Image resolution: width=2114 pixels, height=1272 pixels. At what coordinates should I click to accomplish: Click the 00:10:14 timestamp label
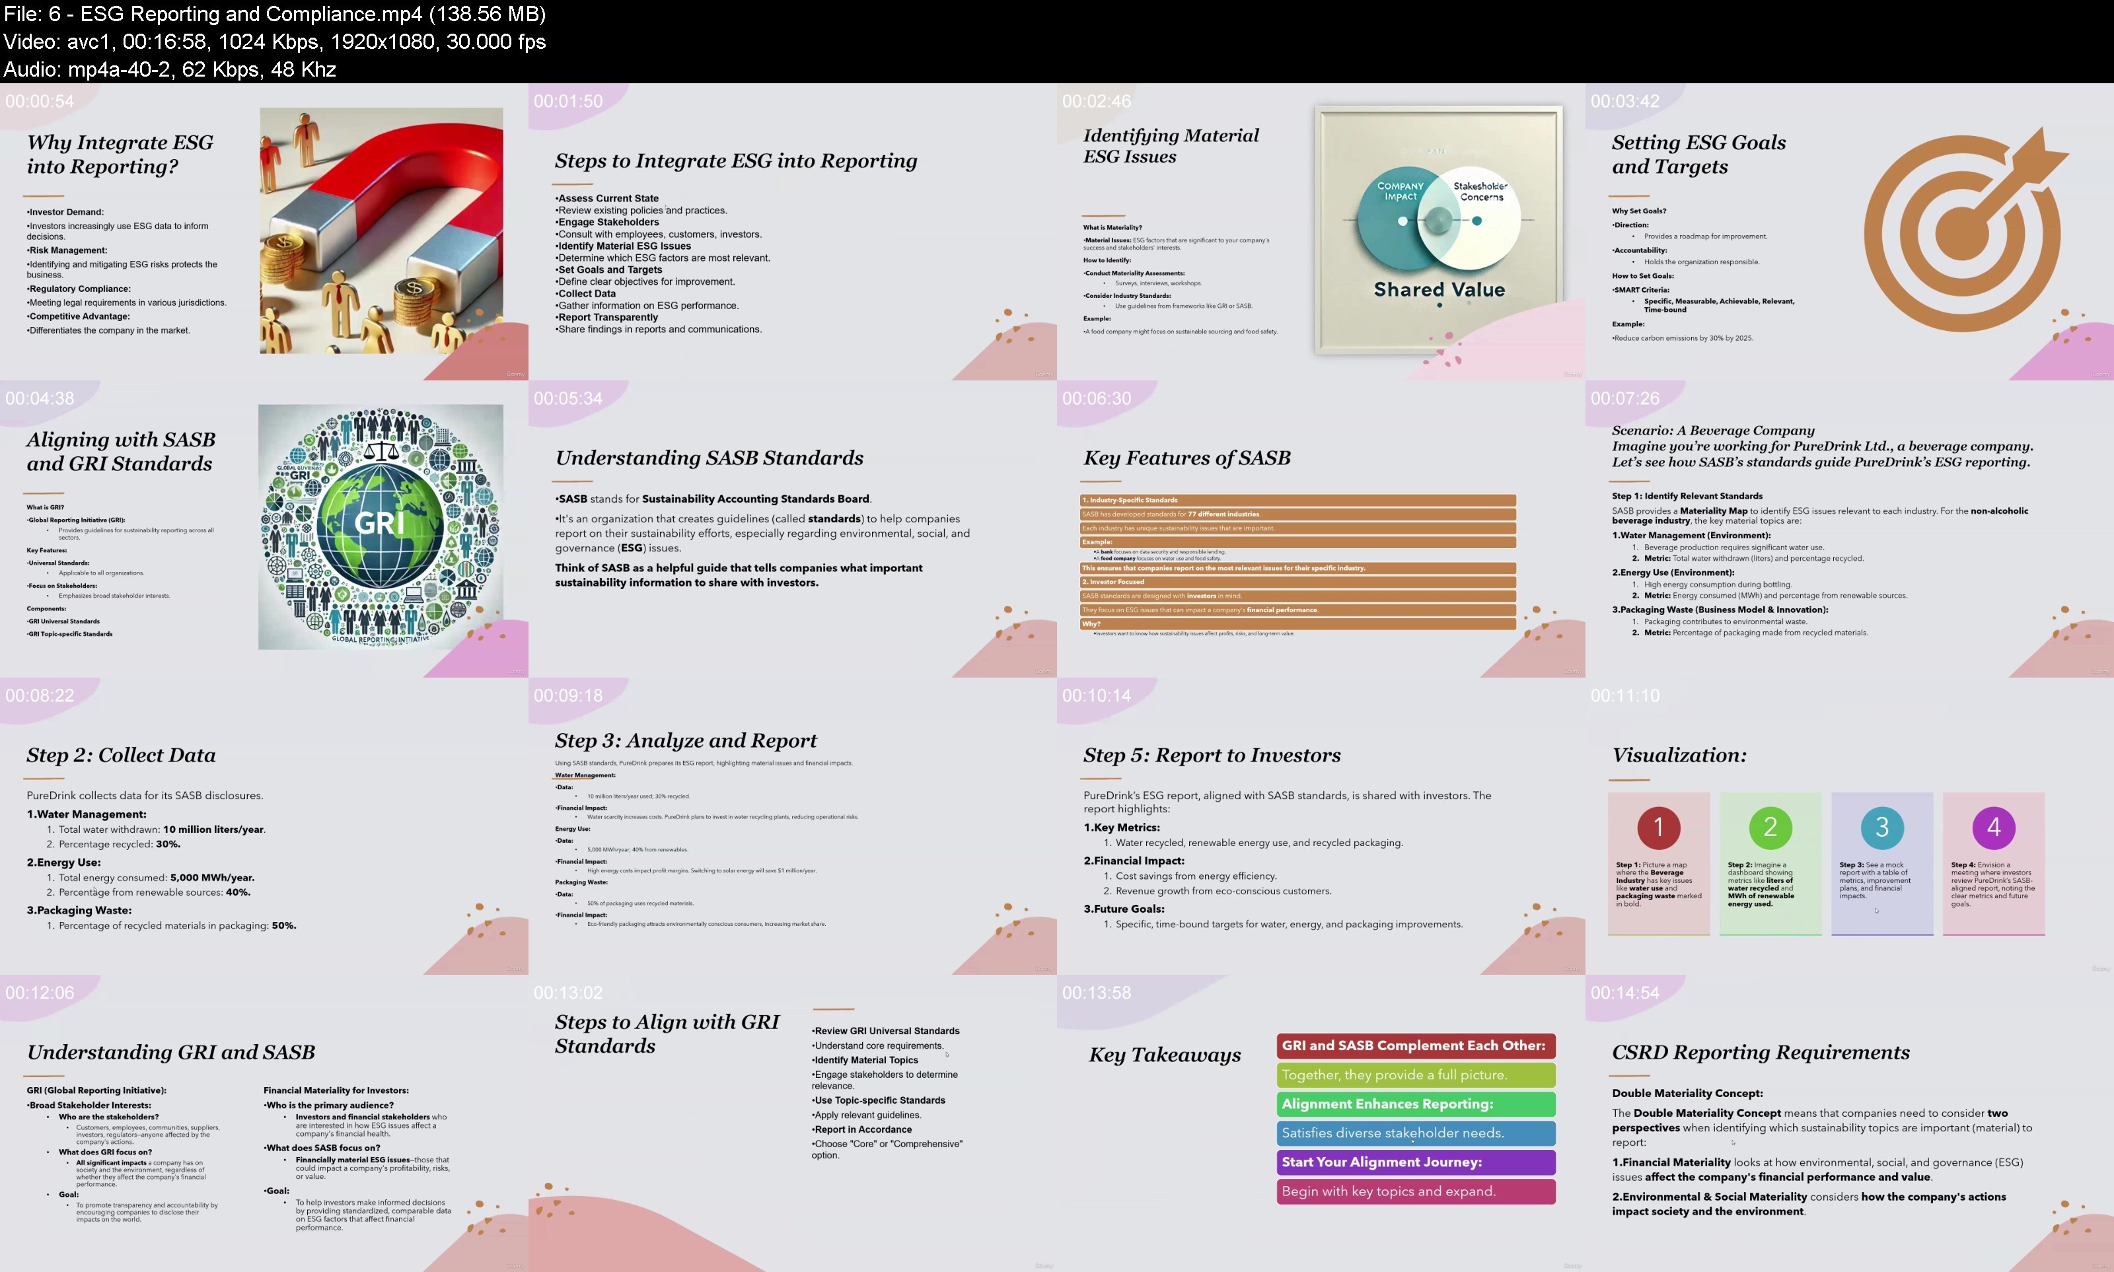(x=1097, y=696)
